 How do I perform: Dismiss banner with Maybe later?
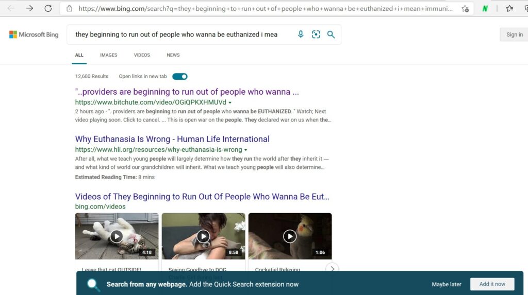(x=447, y=284)
